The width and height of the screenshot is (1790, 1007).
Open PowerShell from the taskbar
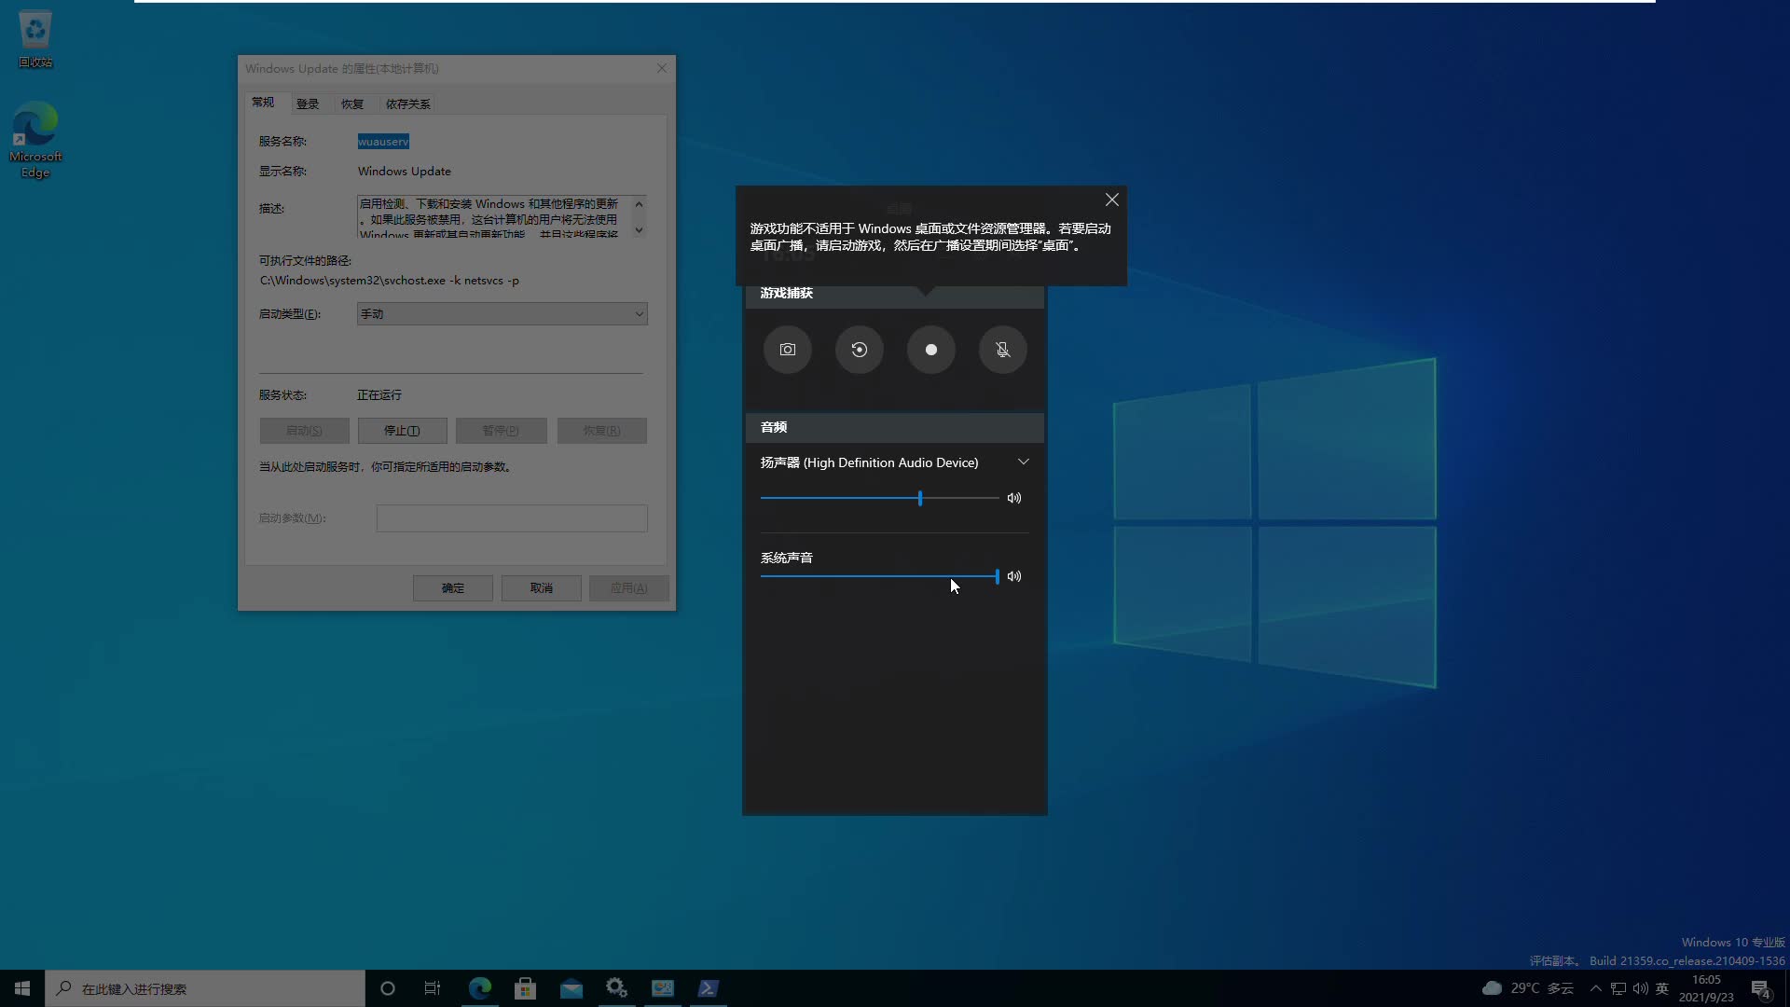tap(709, 988)
